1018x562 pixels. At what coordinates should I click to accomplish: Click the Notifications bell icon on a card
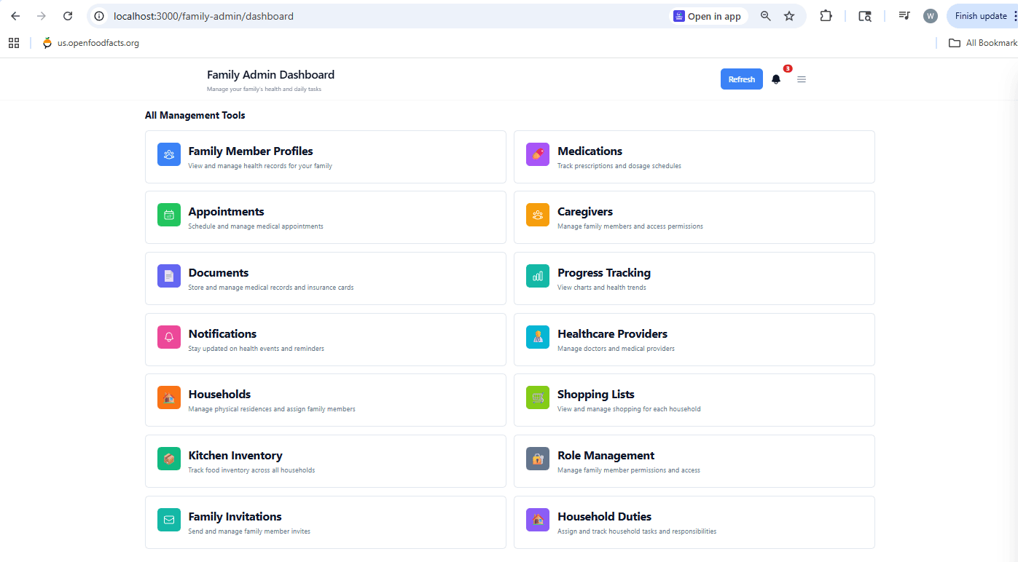(x=168, y=337)
